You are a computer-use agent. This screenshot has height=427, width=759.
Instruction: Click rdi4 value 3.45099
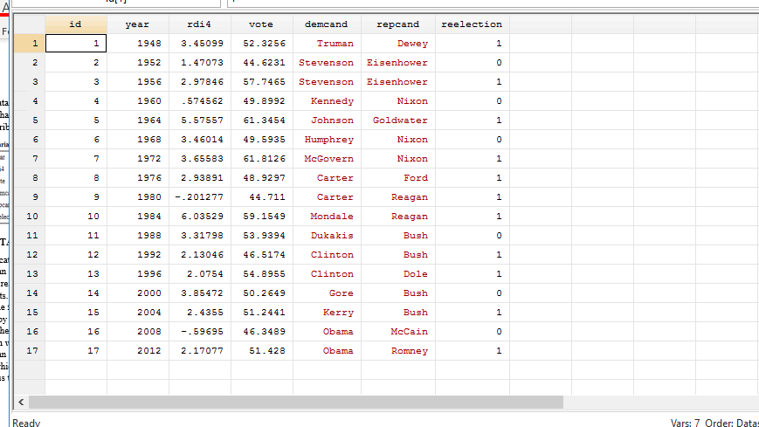tap(200, 44)
